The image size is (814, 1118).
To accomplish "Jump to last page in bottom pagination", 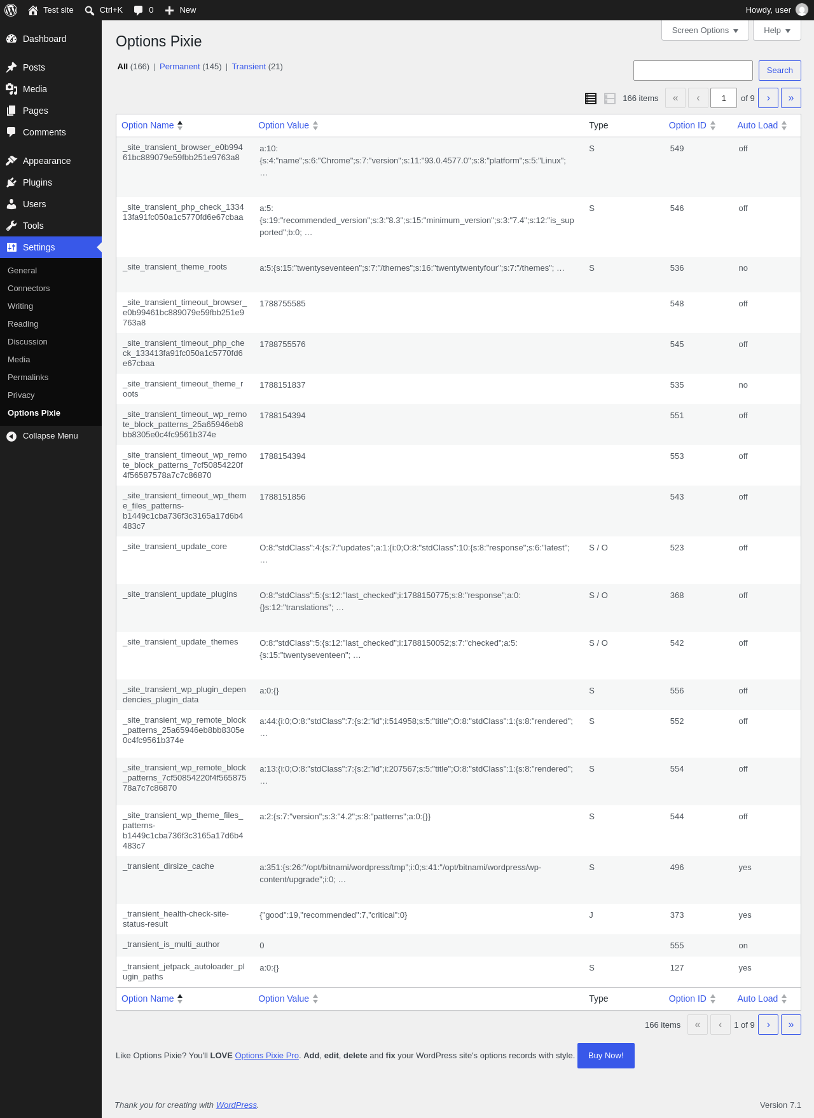I will 791,1025.
